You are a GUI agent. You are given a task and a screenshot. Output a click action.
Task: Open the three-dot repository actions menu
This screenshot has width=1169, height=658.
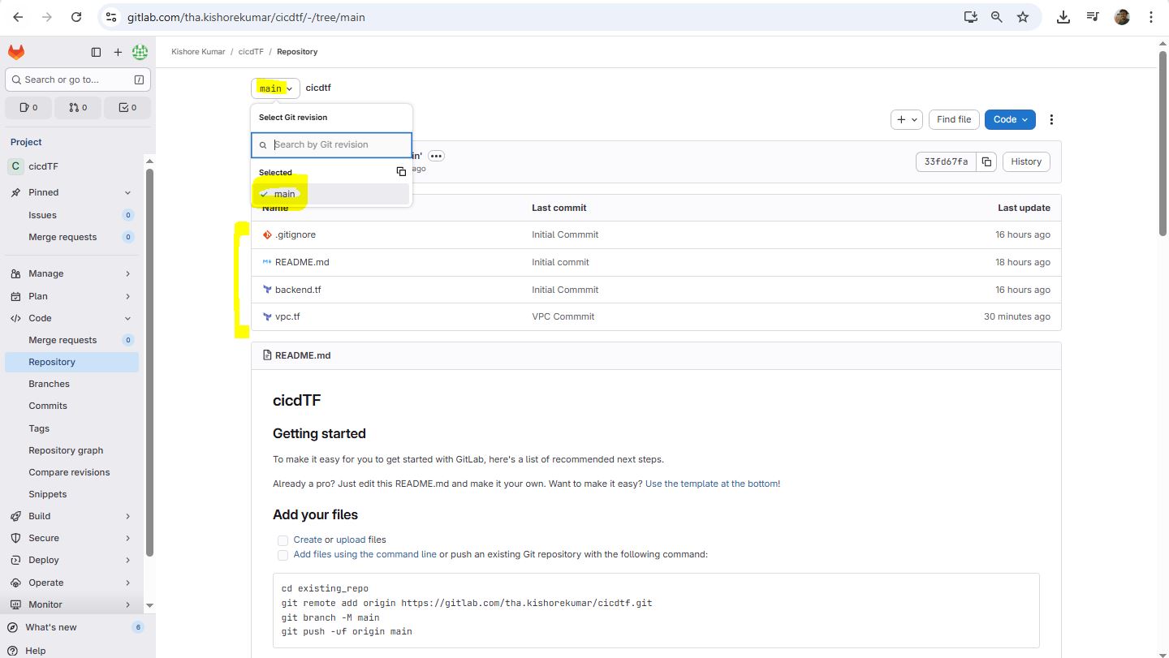pos(1051,119)
